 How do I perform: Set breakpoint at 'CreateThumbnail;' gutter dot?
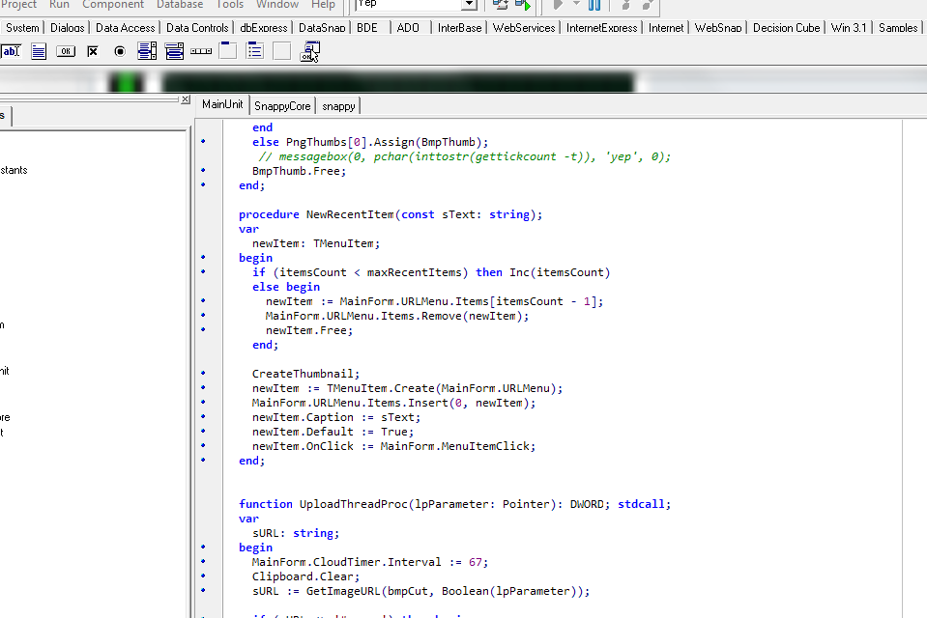[x=203, y=373]
